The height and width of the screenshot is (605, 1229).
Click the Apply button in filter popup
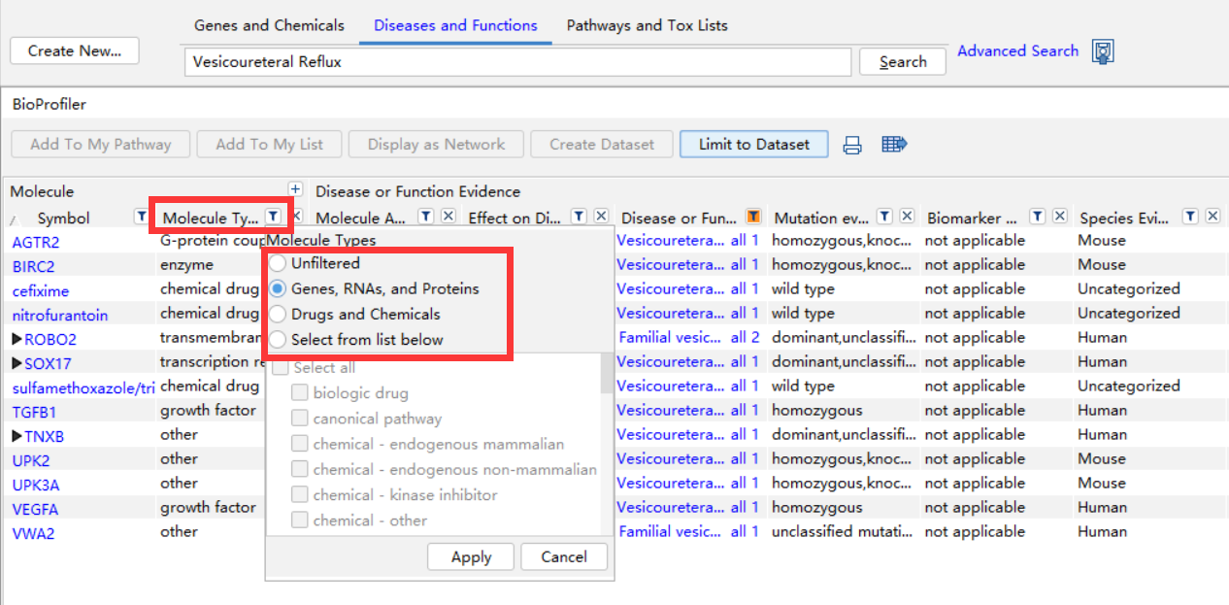pyautogui.click(x=471, y=556)
